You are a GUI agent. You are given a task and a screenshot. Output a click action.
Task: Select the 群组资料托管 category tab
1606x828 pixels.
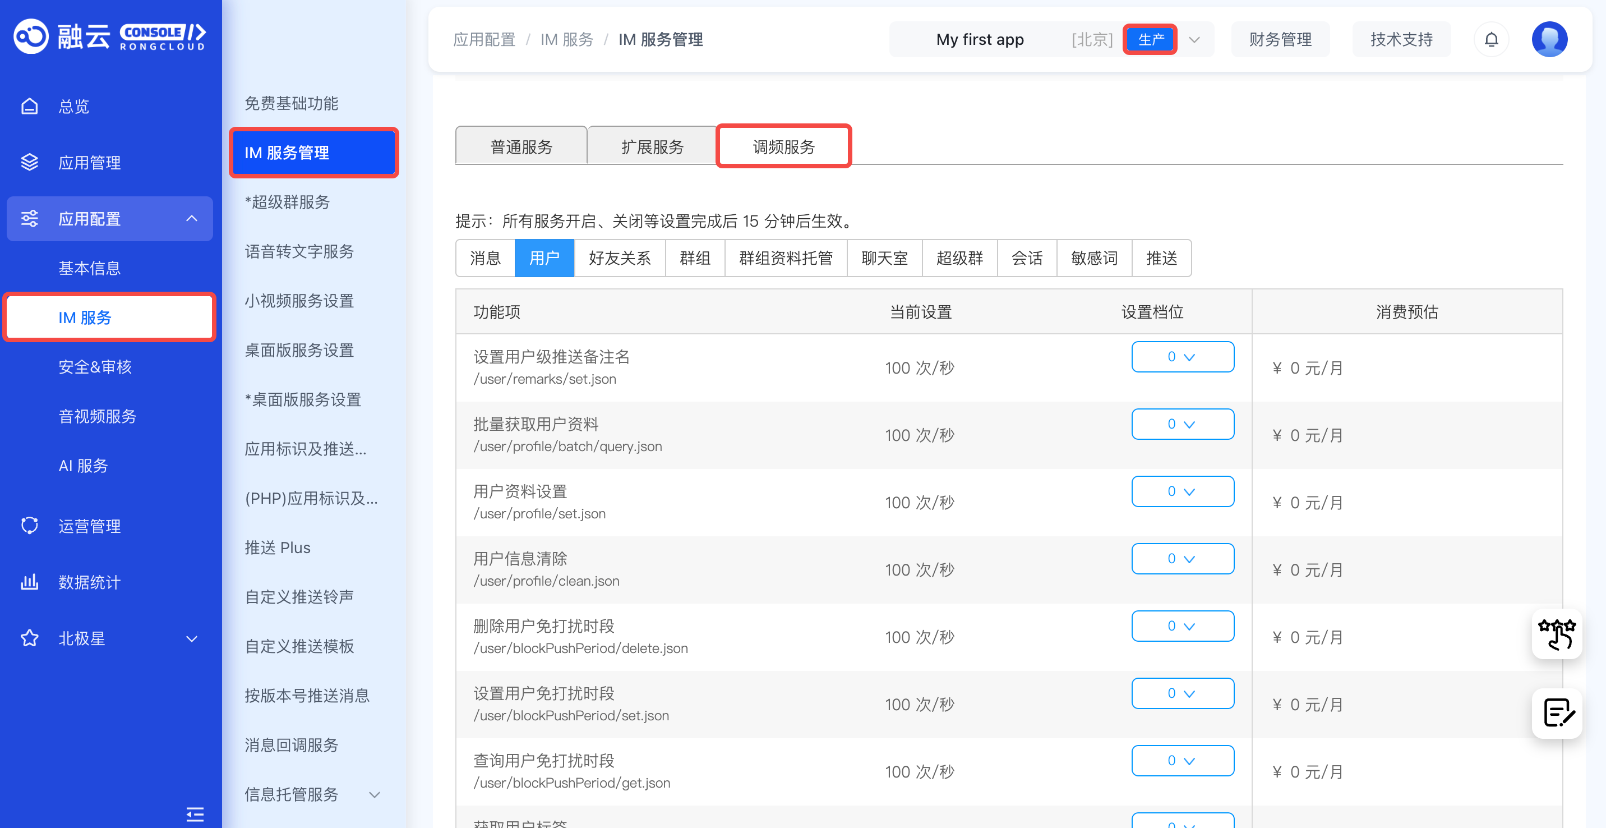786,258
